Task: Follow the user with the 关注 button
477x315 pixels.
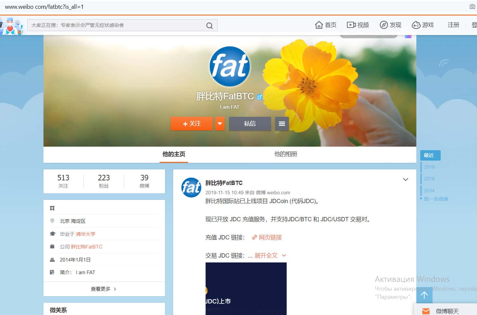Action: point(192,124)
